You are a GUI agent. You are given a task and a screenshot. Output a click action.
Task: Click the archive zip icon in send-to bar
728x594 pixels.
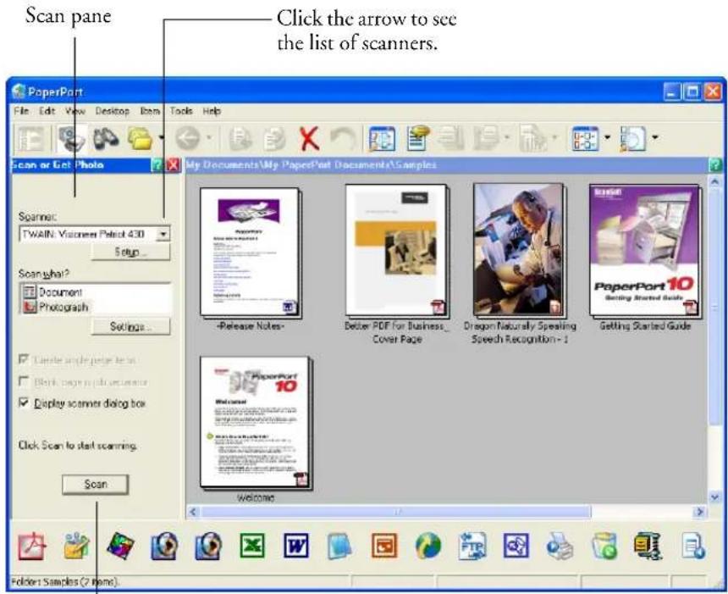[648, 546]
